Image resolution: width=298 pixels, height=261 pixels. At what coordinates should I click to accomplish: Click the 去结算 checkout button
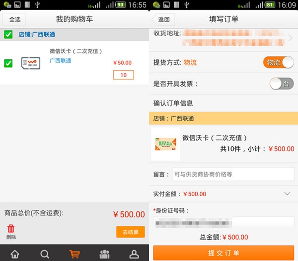[x=131, y=232]
